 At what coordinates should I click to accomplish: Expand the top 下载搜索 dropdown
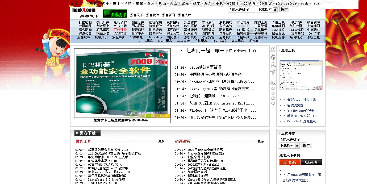[267, 10]
